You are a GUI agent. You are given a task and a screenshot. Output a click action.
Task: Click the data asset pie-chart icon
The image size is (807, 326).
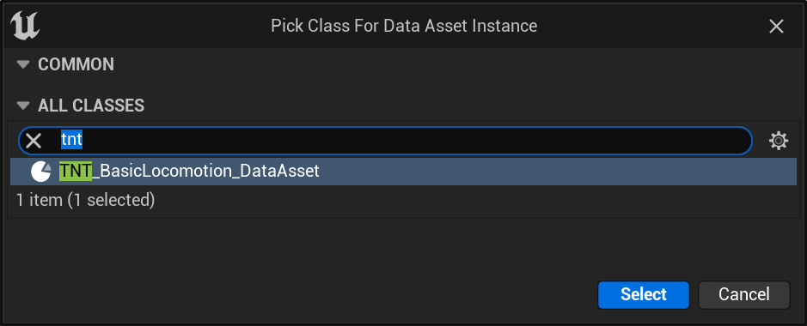(40, 172)
